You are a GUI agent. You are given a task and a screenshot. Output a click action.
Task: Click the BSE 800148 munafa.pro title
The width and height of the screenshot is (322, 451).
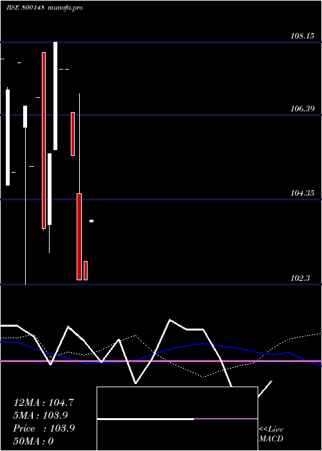click(x=44, y=8)
